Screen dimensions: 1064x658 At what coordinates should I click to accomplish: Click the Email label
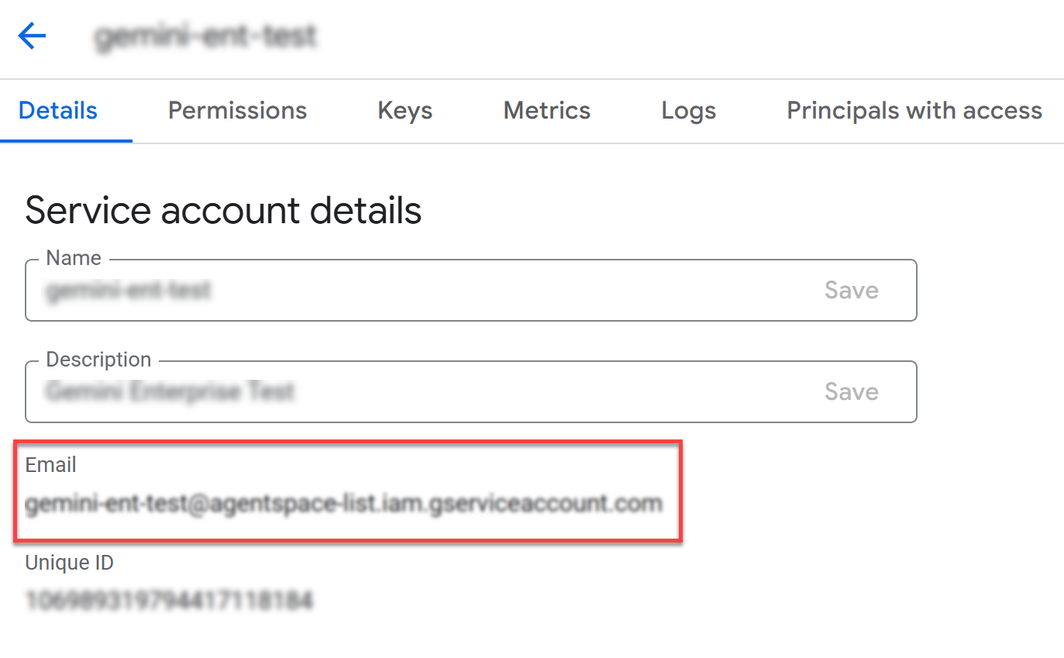(51, 465)
